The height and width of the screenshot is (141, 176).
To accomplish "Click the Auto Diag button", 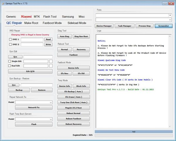I will tap(65, 36).
